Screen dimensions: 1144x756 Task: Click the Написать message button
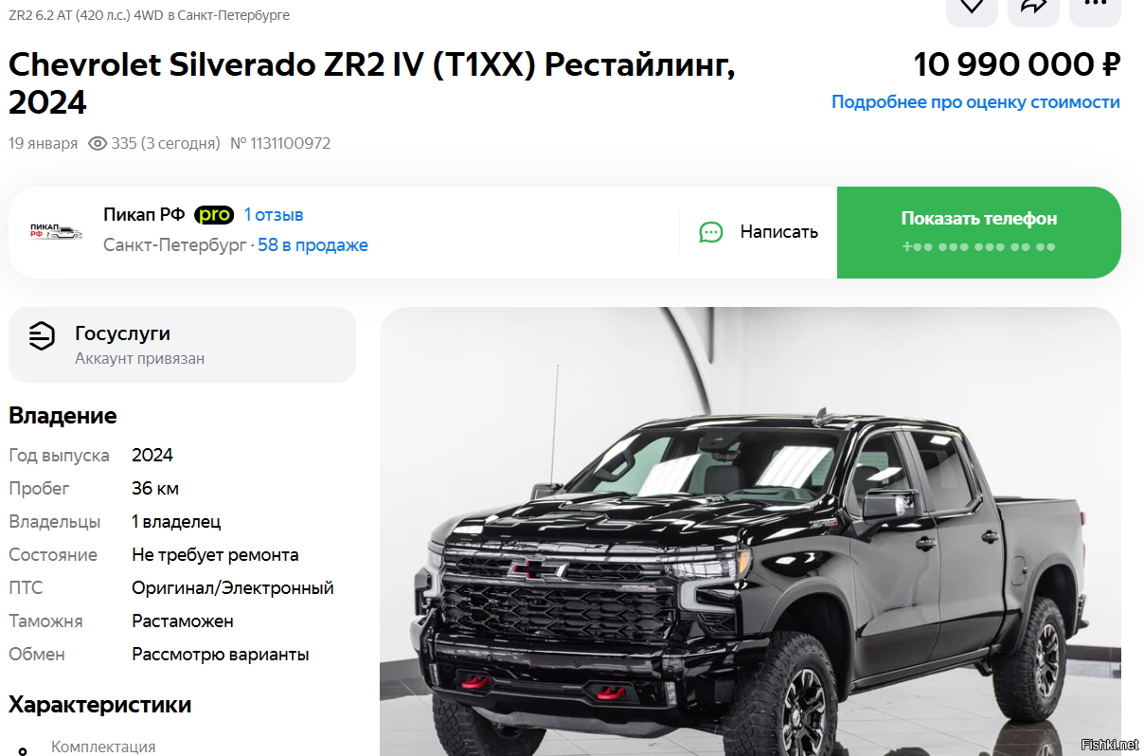pos(759,232)
